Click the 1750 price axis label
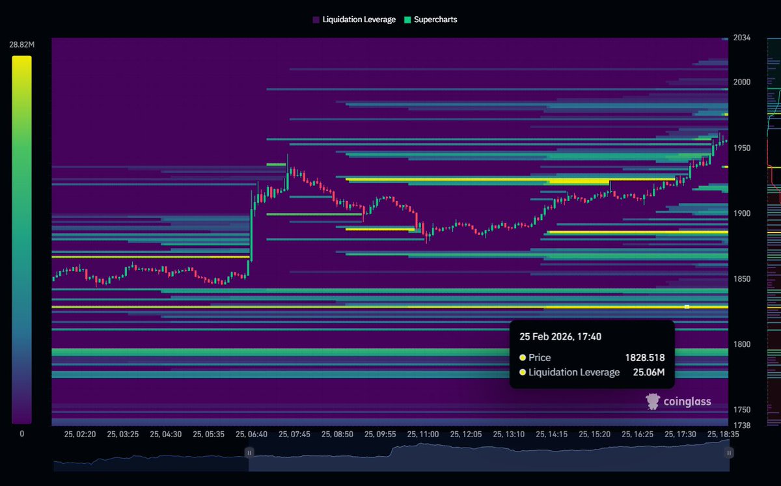 click(741, 410)
